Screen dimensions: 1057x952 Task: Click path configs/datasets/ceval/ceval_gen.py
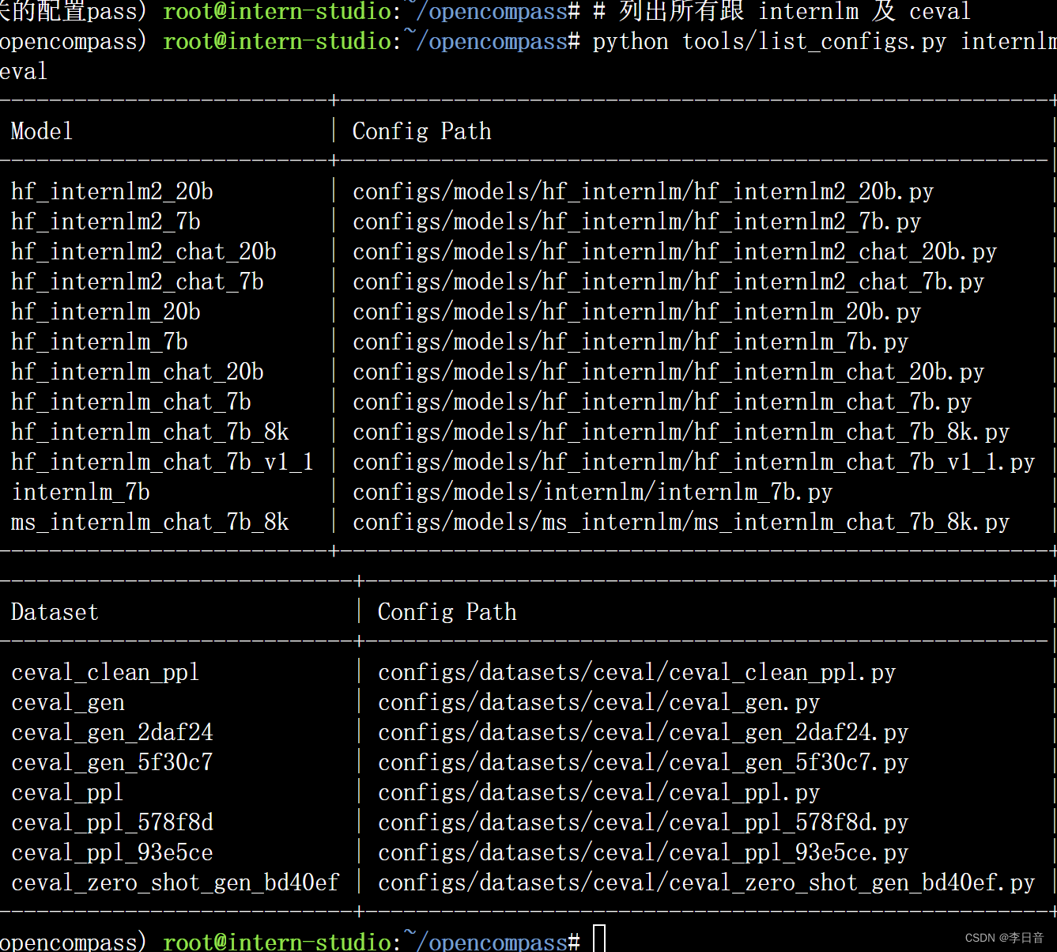point(599,703)
